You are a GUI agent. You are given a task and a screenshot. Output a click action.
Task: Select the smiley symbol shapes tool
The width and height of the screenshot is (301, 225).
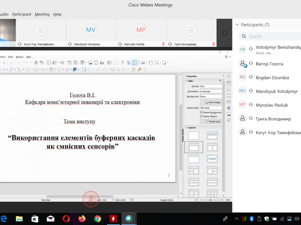(x=36, y=69)
